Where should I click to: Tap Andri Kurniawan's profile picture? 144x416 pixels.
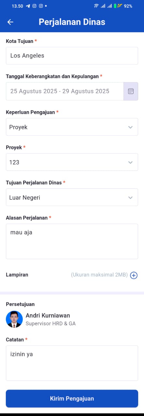pyautogui.click(x=14, y=319)
